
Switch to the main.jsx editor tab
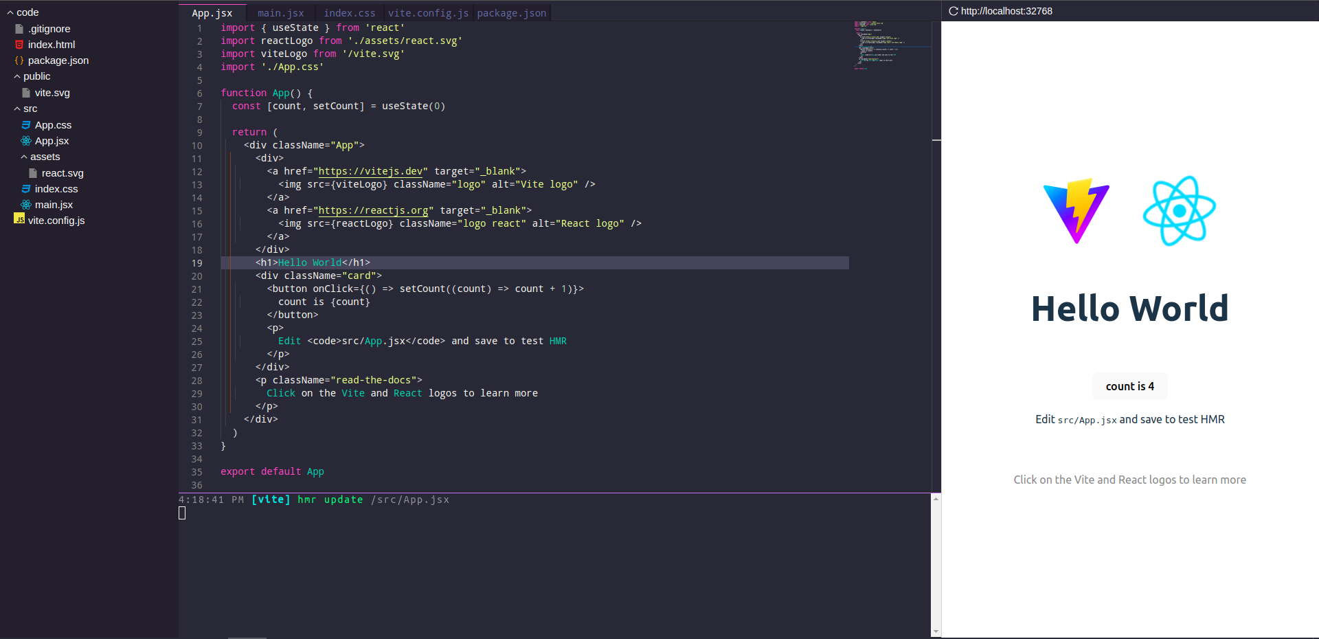pos(281,13)
